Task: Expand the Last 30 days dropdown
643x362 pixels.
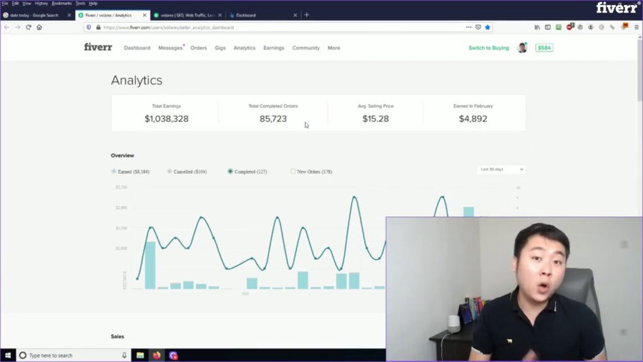Action: (501, 170)
